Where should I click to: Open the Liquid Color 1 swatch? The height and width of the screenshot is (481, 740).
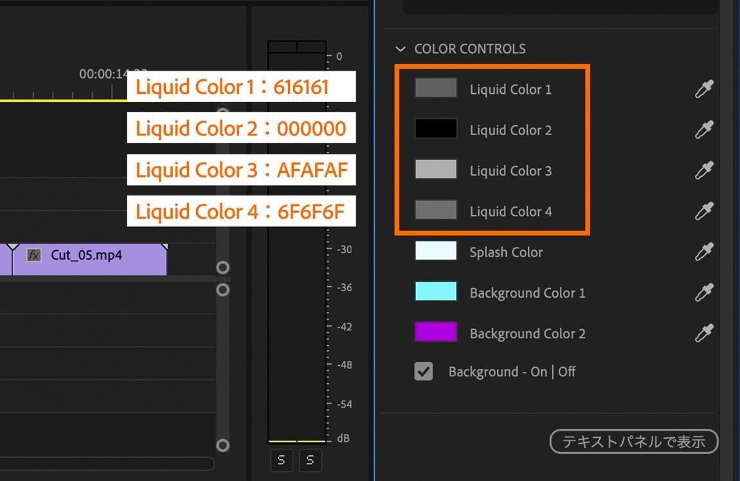436,88
